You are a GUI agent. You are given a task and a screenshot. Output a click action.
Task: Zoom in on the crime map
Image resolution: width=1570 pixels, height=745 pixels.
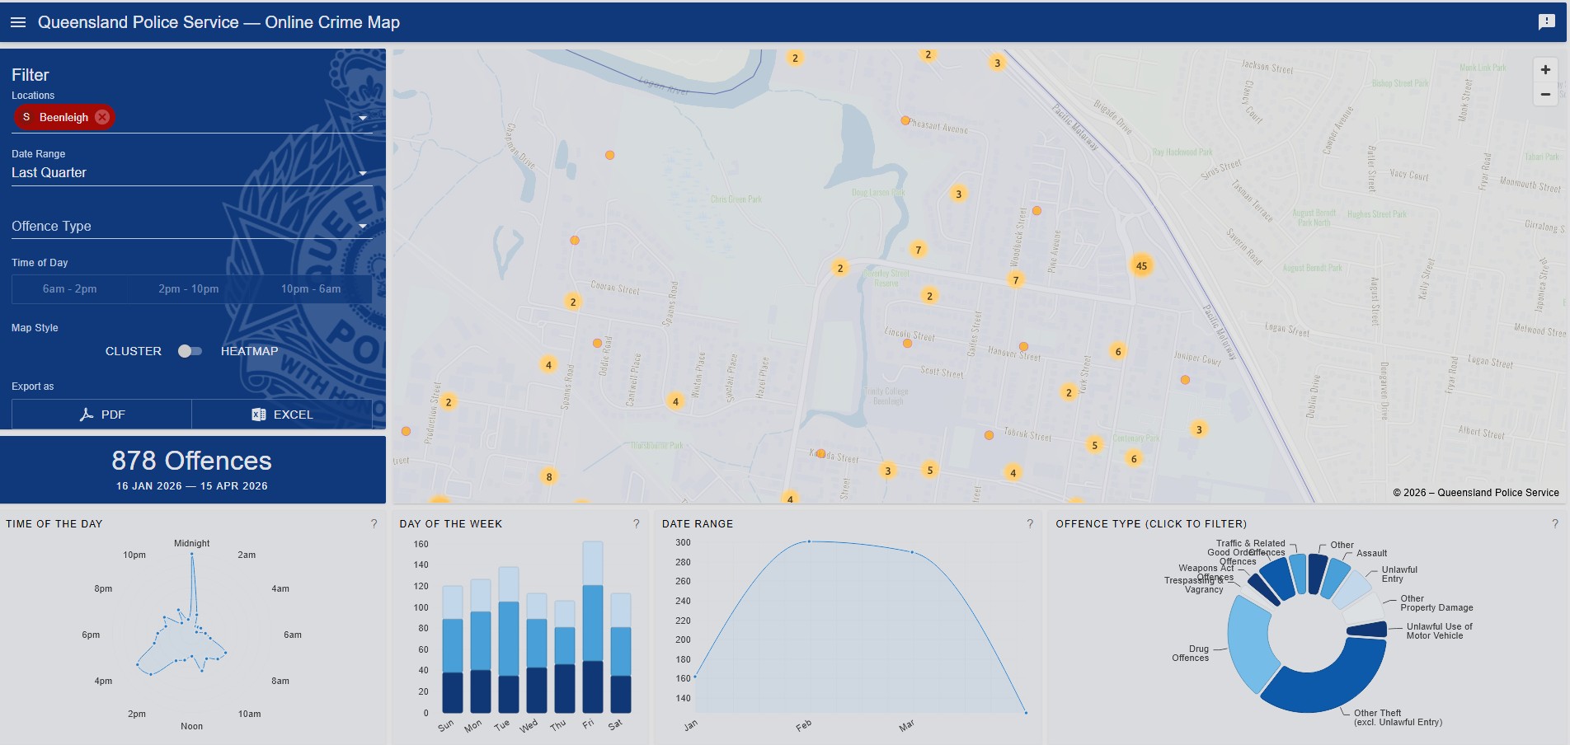pyautogui.click(x=1545, y=70)
